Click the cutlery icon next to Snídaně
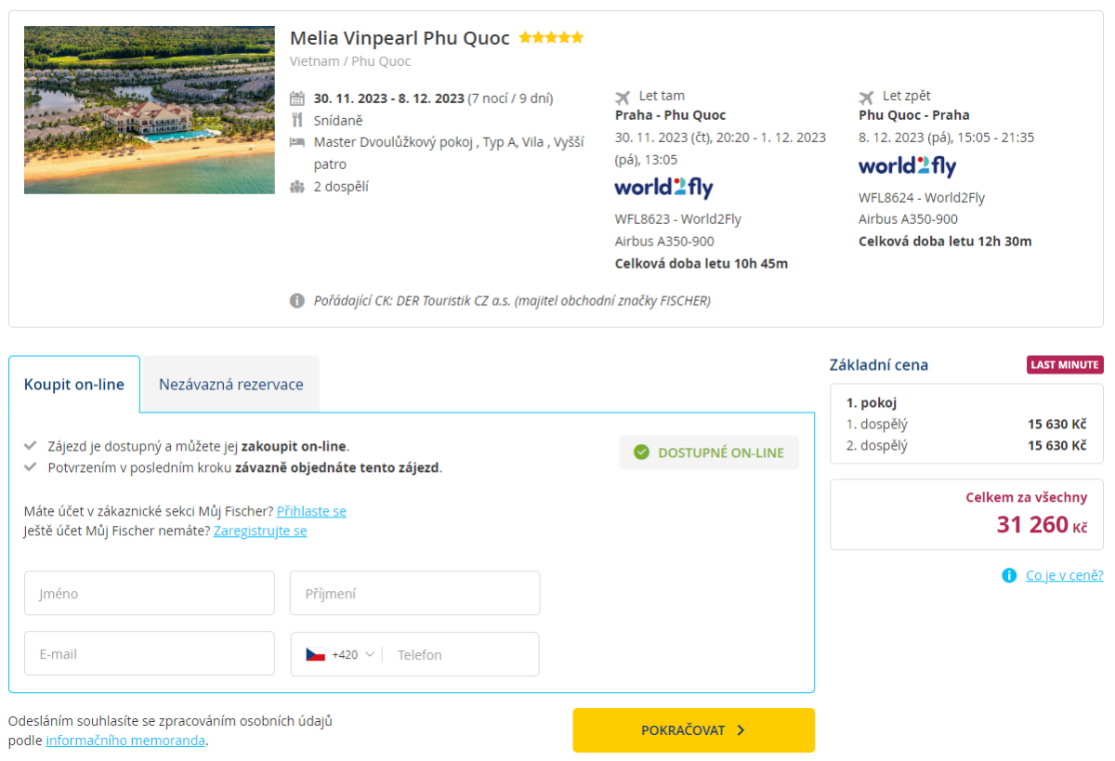This screenshot has height=761, width=1115. click(297, 120)
